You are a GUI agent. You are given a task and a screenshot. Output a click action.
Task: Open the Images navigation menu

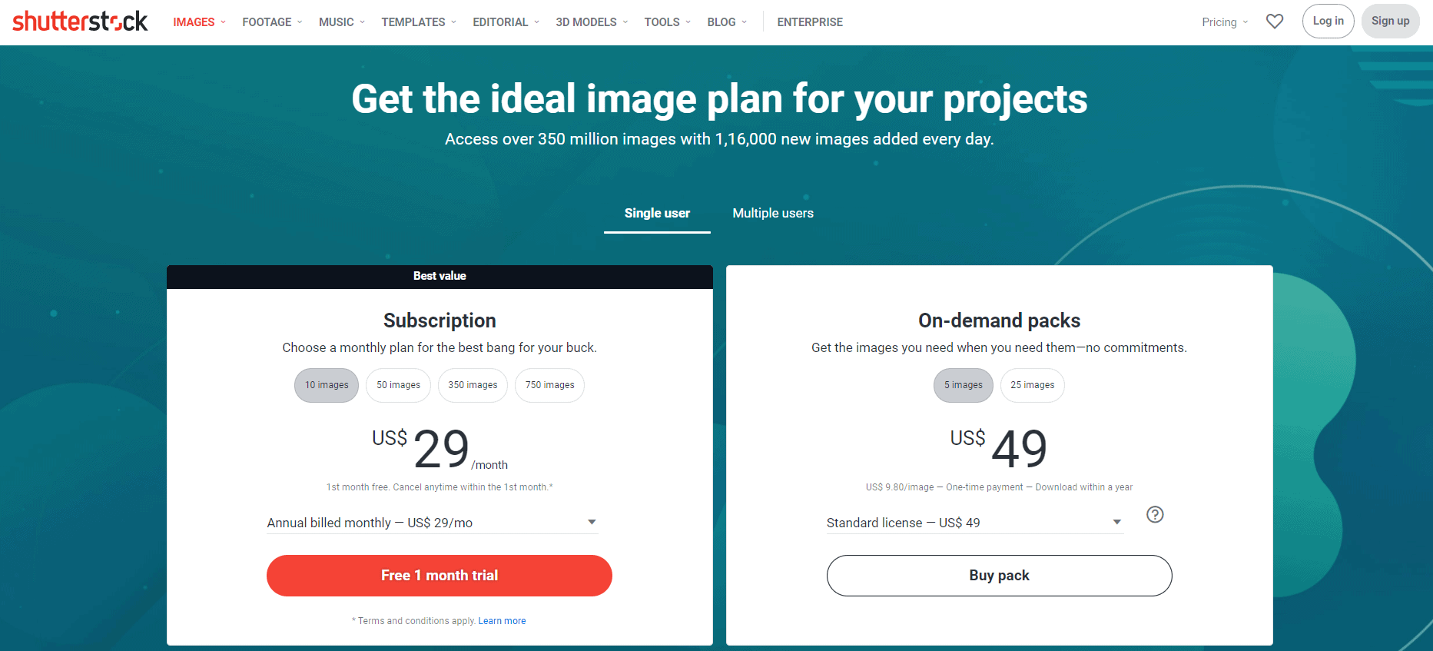pos(199,22)
